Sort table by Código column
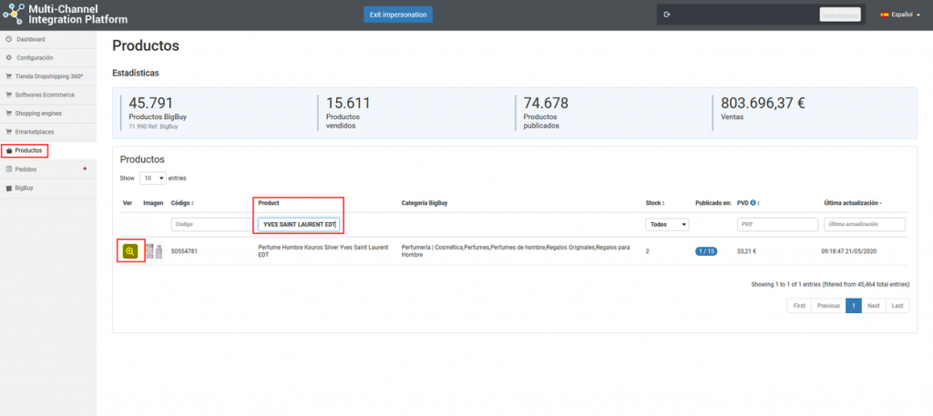933x416 pixels. [x=182, y=203]
